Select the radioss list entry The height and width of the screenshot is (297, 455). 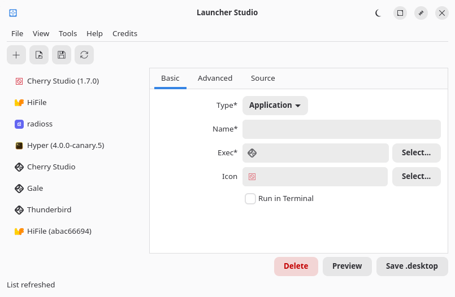75,124
